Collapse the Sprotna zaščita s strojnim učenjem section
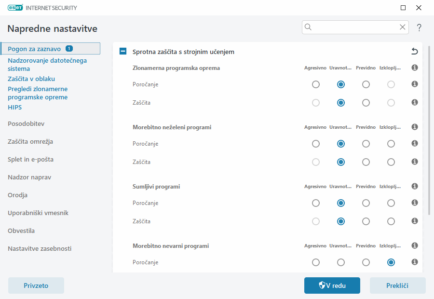The width and height of the screenshot is (434, 299). [x=122, y=51]
